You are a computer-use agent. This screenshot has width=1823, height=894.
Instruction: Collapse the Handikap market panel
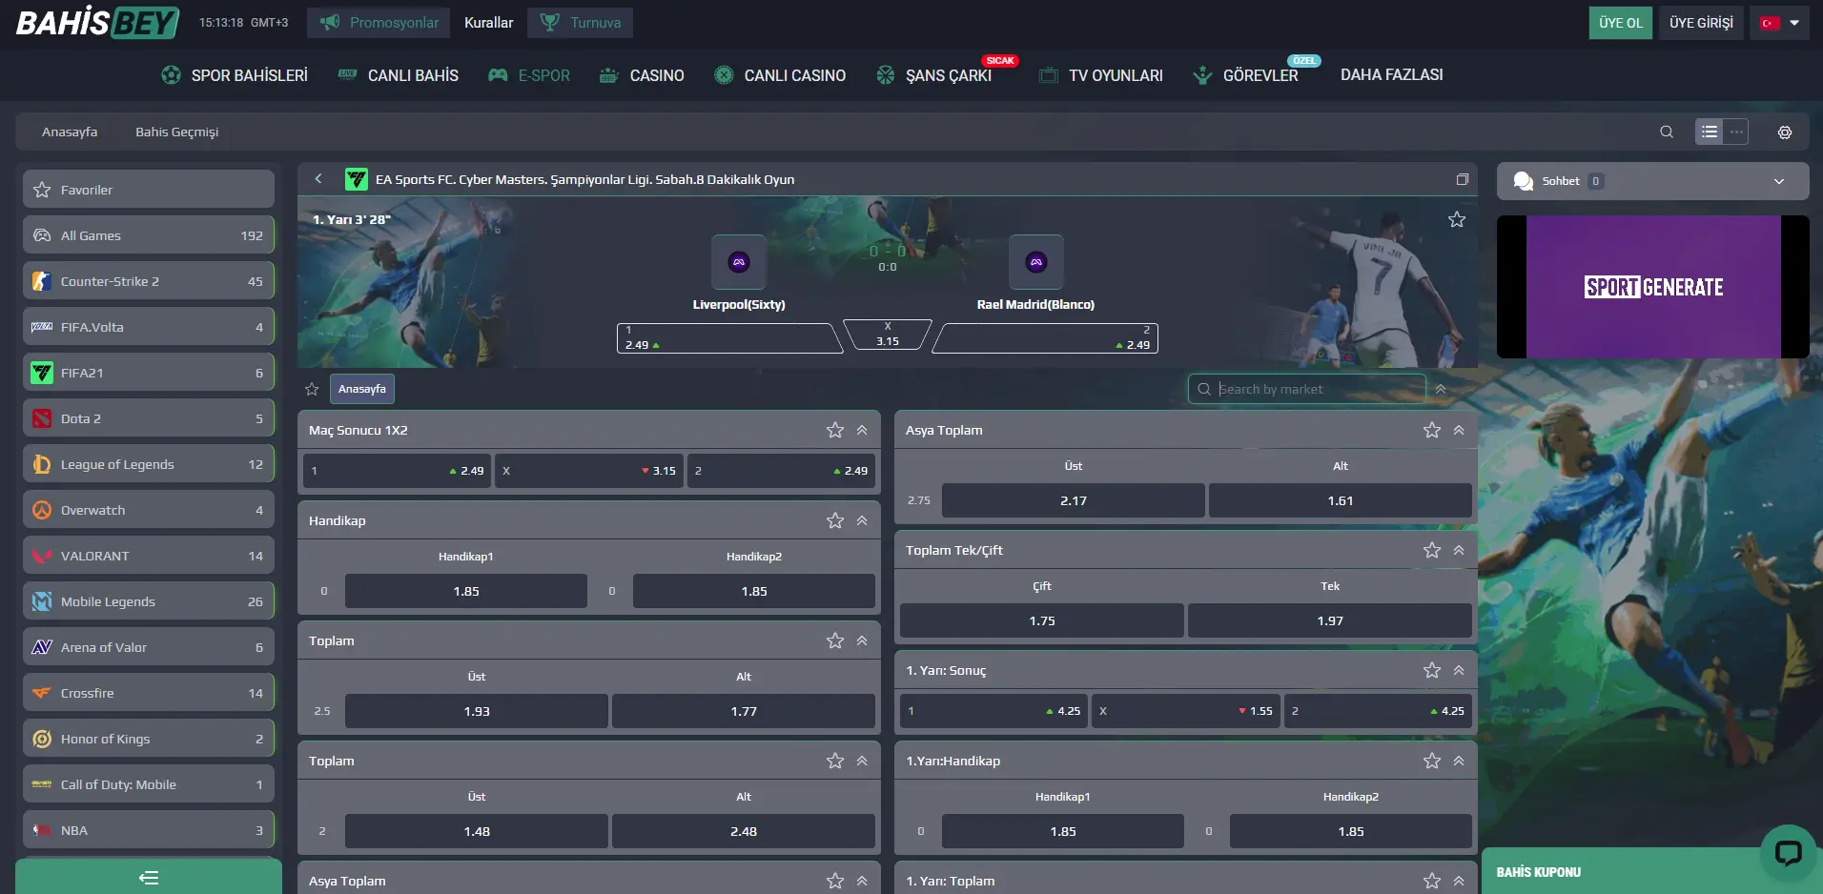[x=862, y=520]
